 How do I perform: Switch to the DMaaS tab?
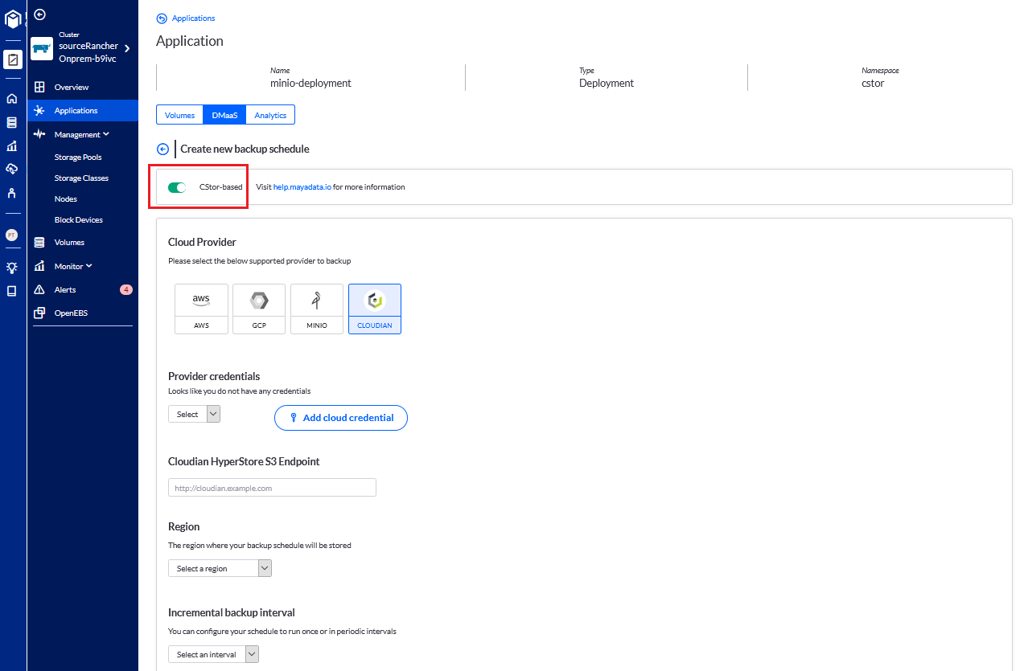coord(224,115)
